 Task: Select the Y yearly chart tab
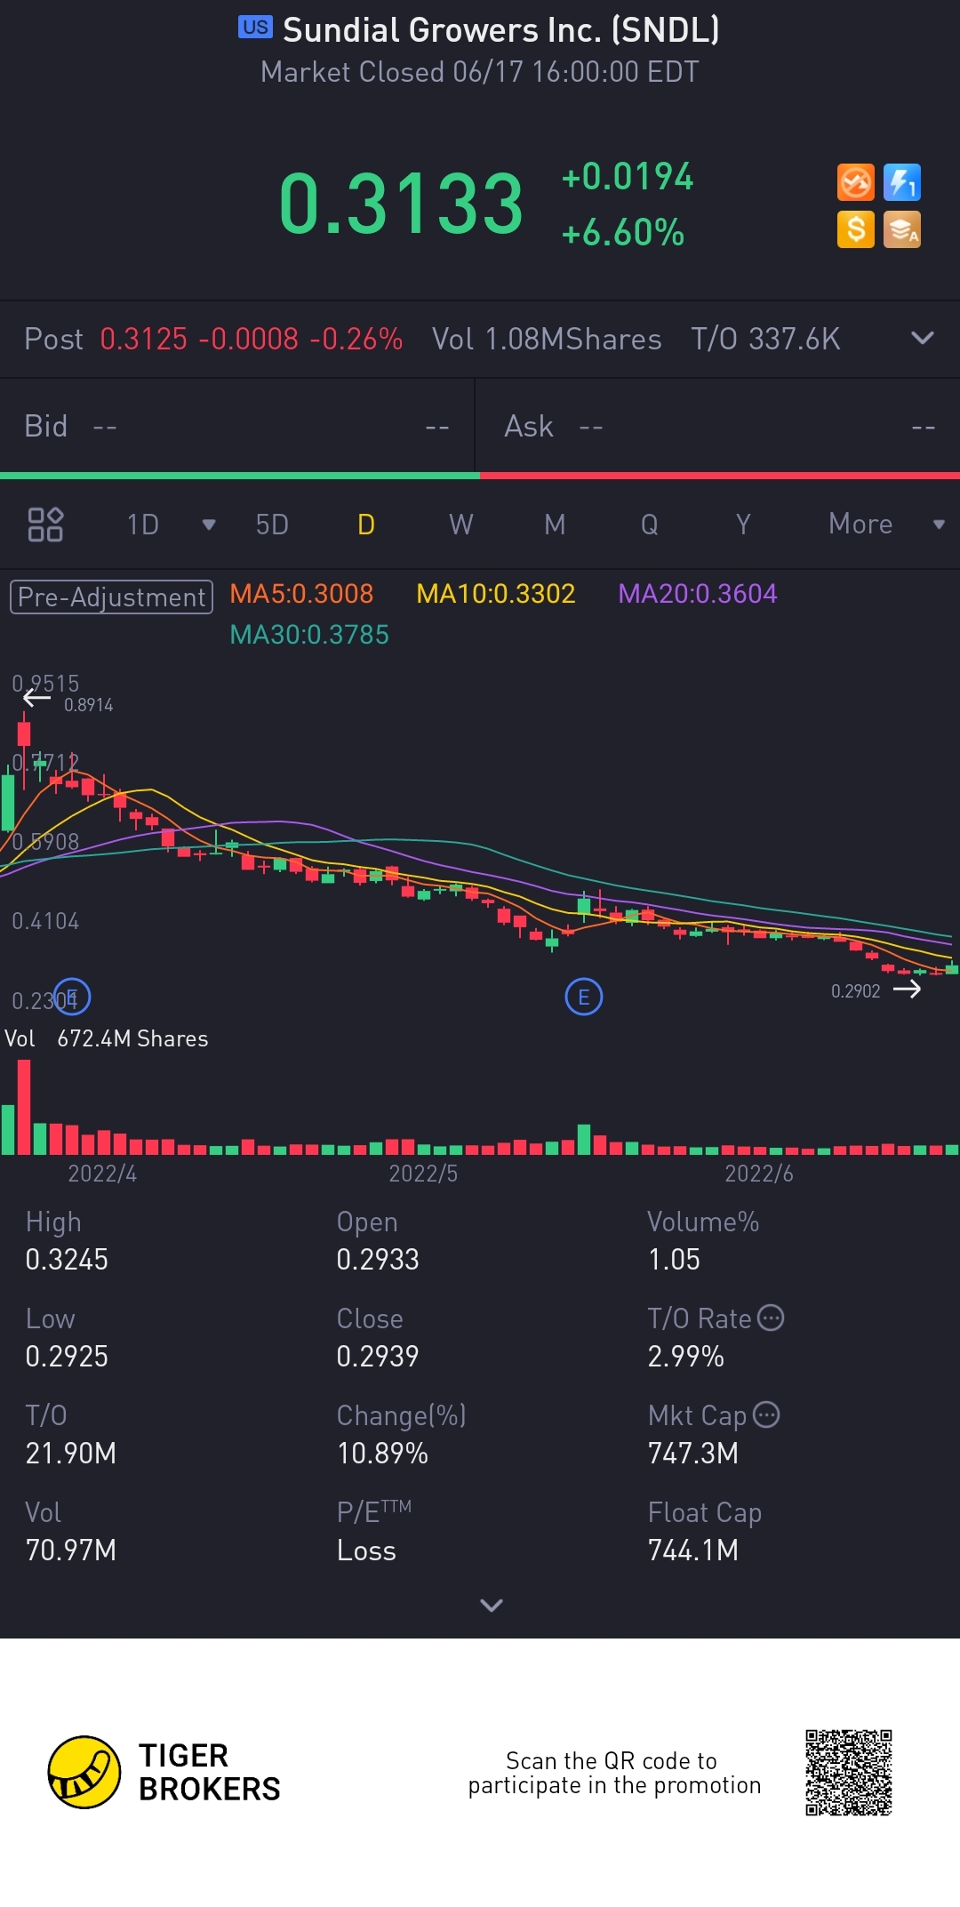743,525
